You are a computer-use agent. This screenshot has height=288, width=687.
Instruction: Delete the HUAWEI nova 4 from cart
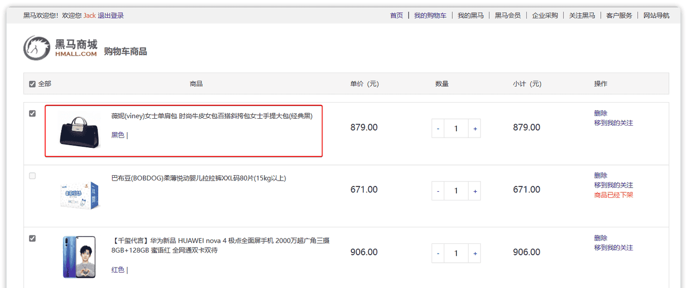(601, 238)
